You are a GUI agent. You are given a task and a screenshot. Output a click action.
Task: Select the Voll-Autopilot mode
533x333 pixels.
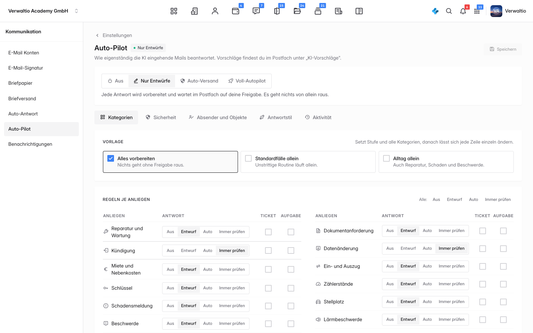coord(247,81)
